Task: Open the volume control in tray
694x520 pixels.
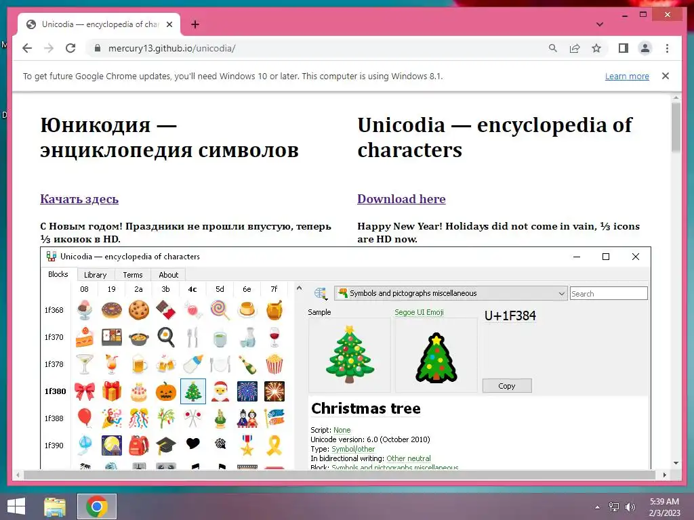Action: [630, 507]
